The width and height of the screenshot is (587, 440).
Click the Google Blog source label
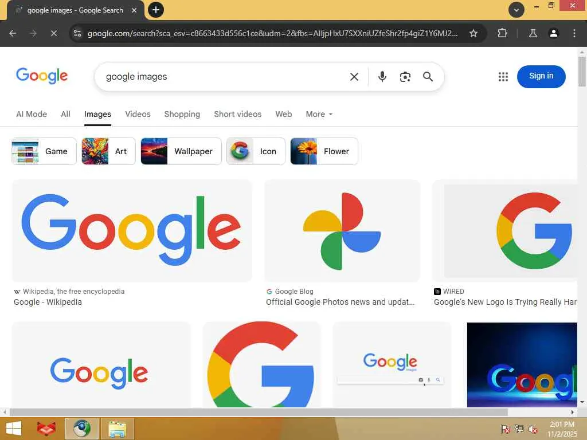294,292
